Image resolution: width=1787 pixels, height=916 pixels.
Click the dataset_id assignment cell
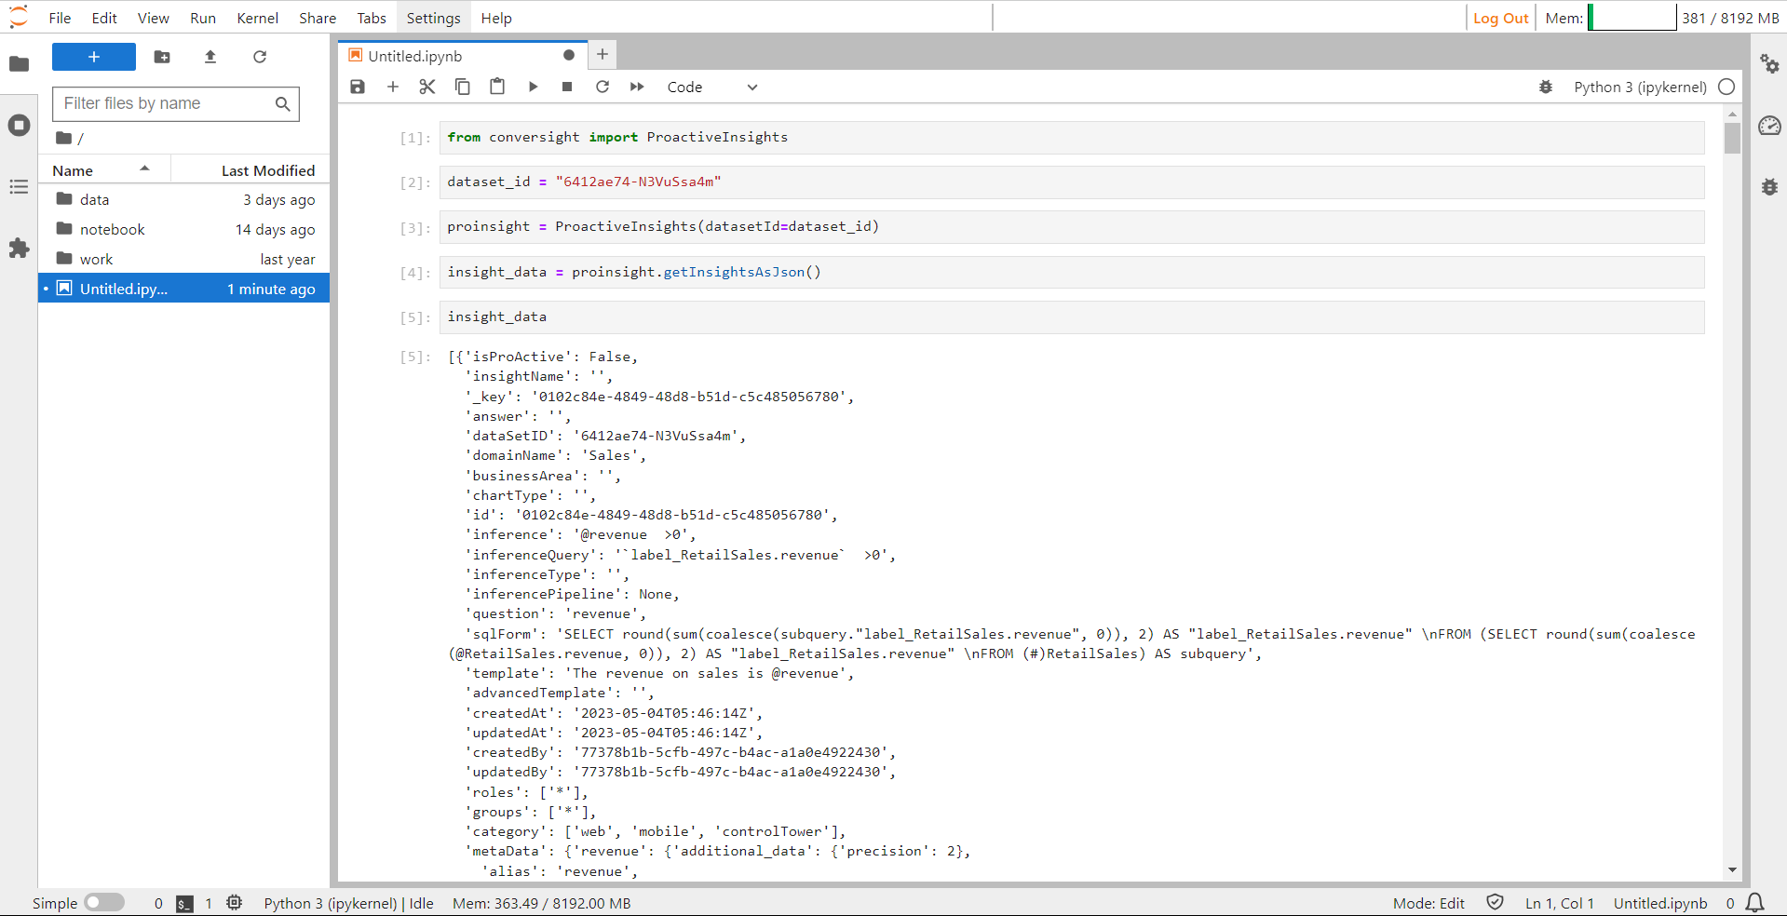[1072, 182]
